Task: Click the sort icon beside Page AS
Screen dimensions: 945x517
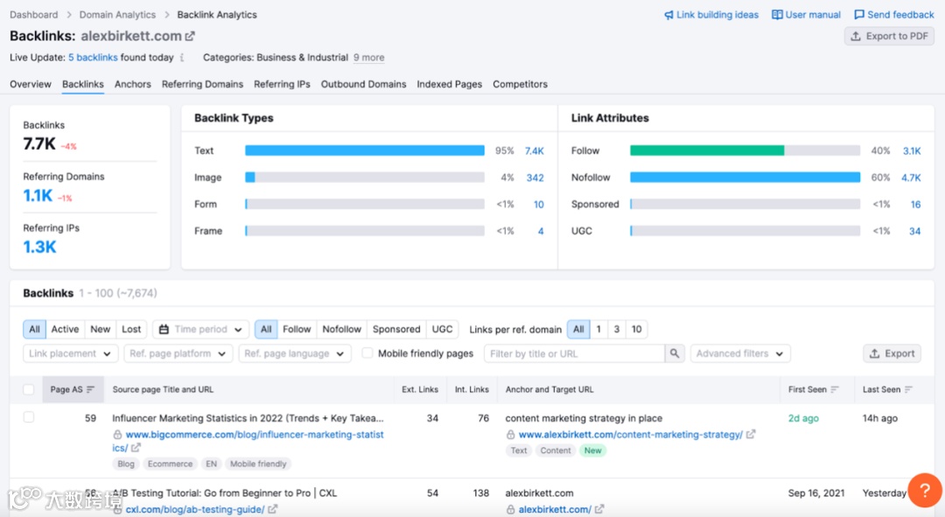Action: [x=90, y=390]
